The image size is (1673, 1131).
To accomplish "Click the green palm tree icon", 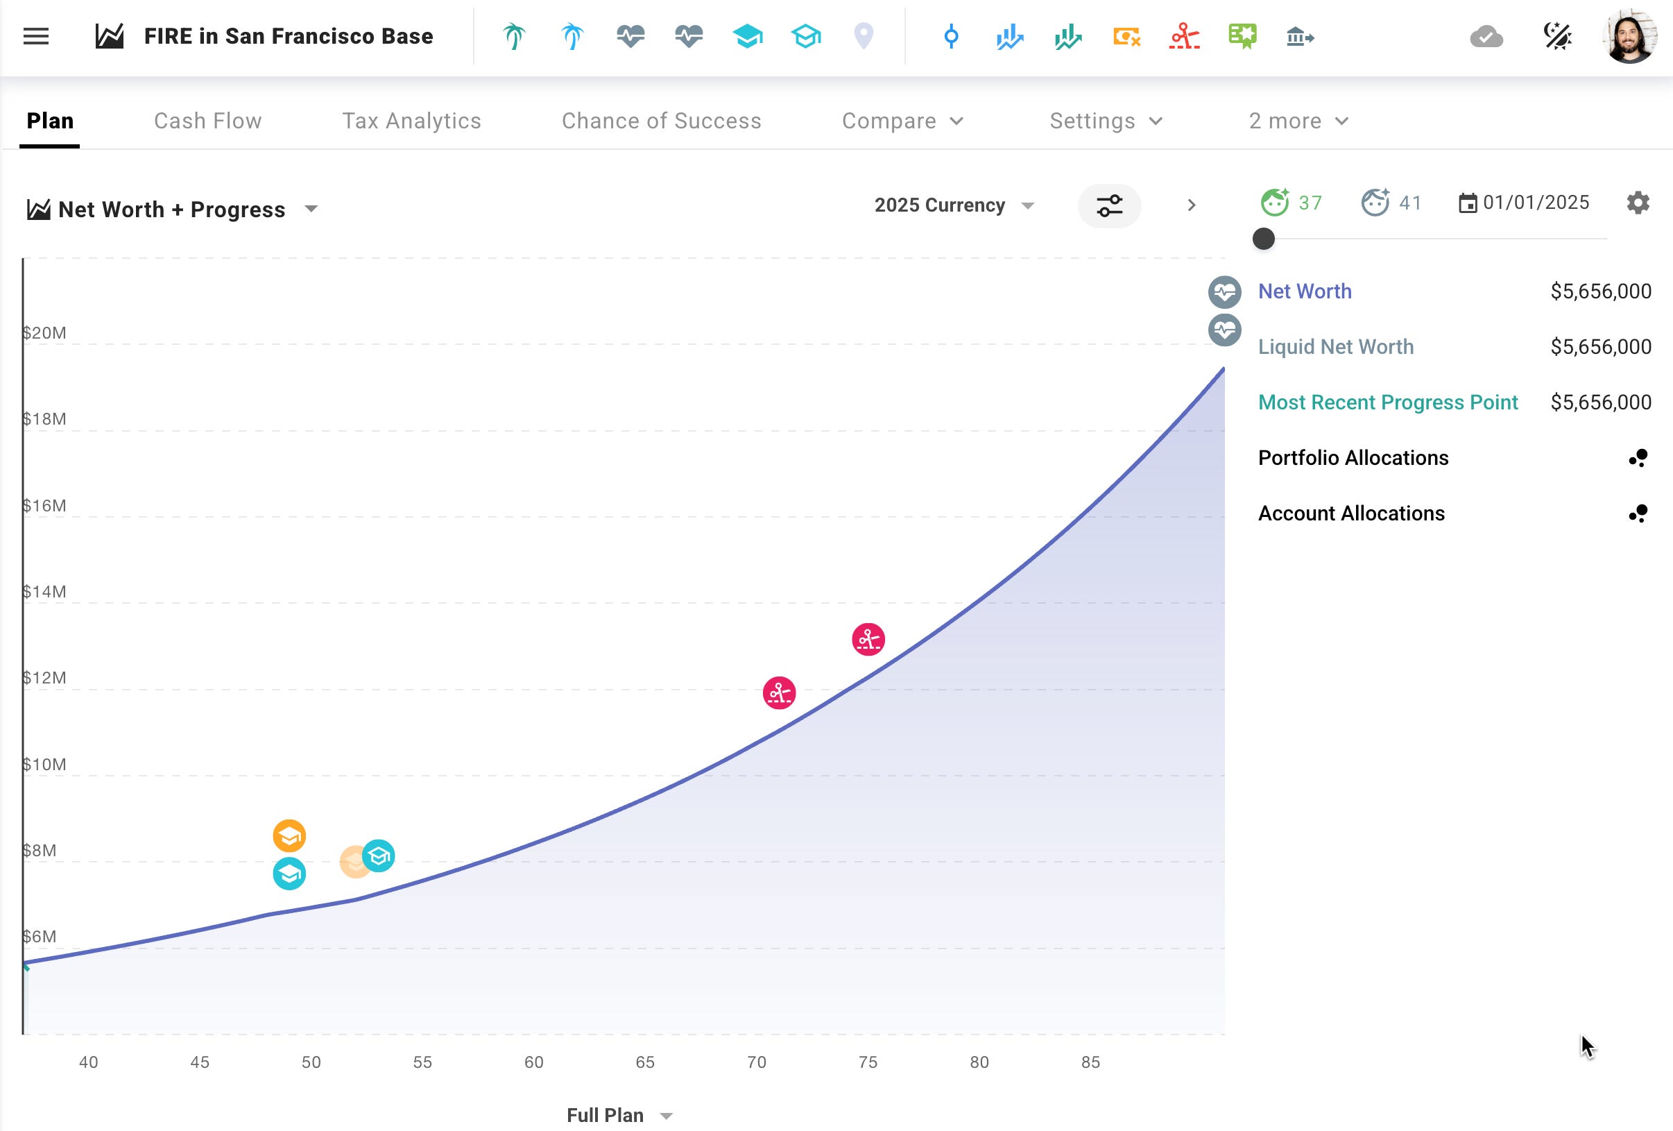I will tap(514, 36).
